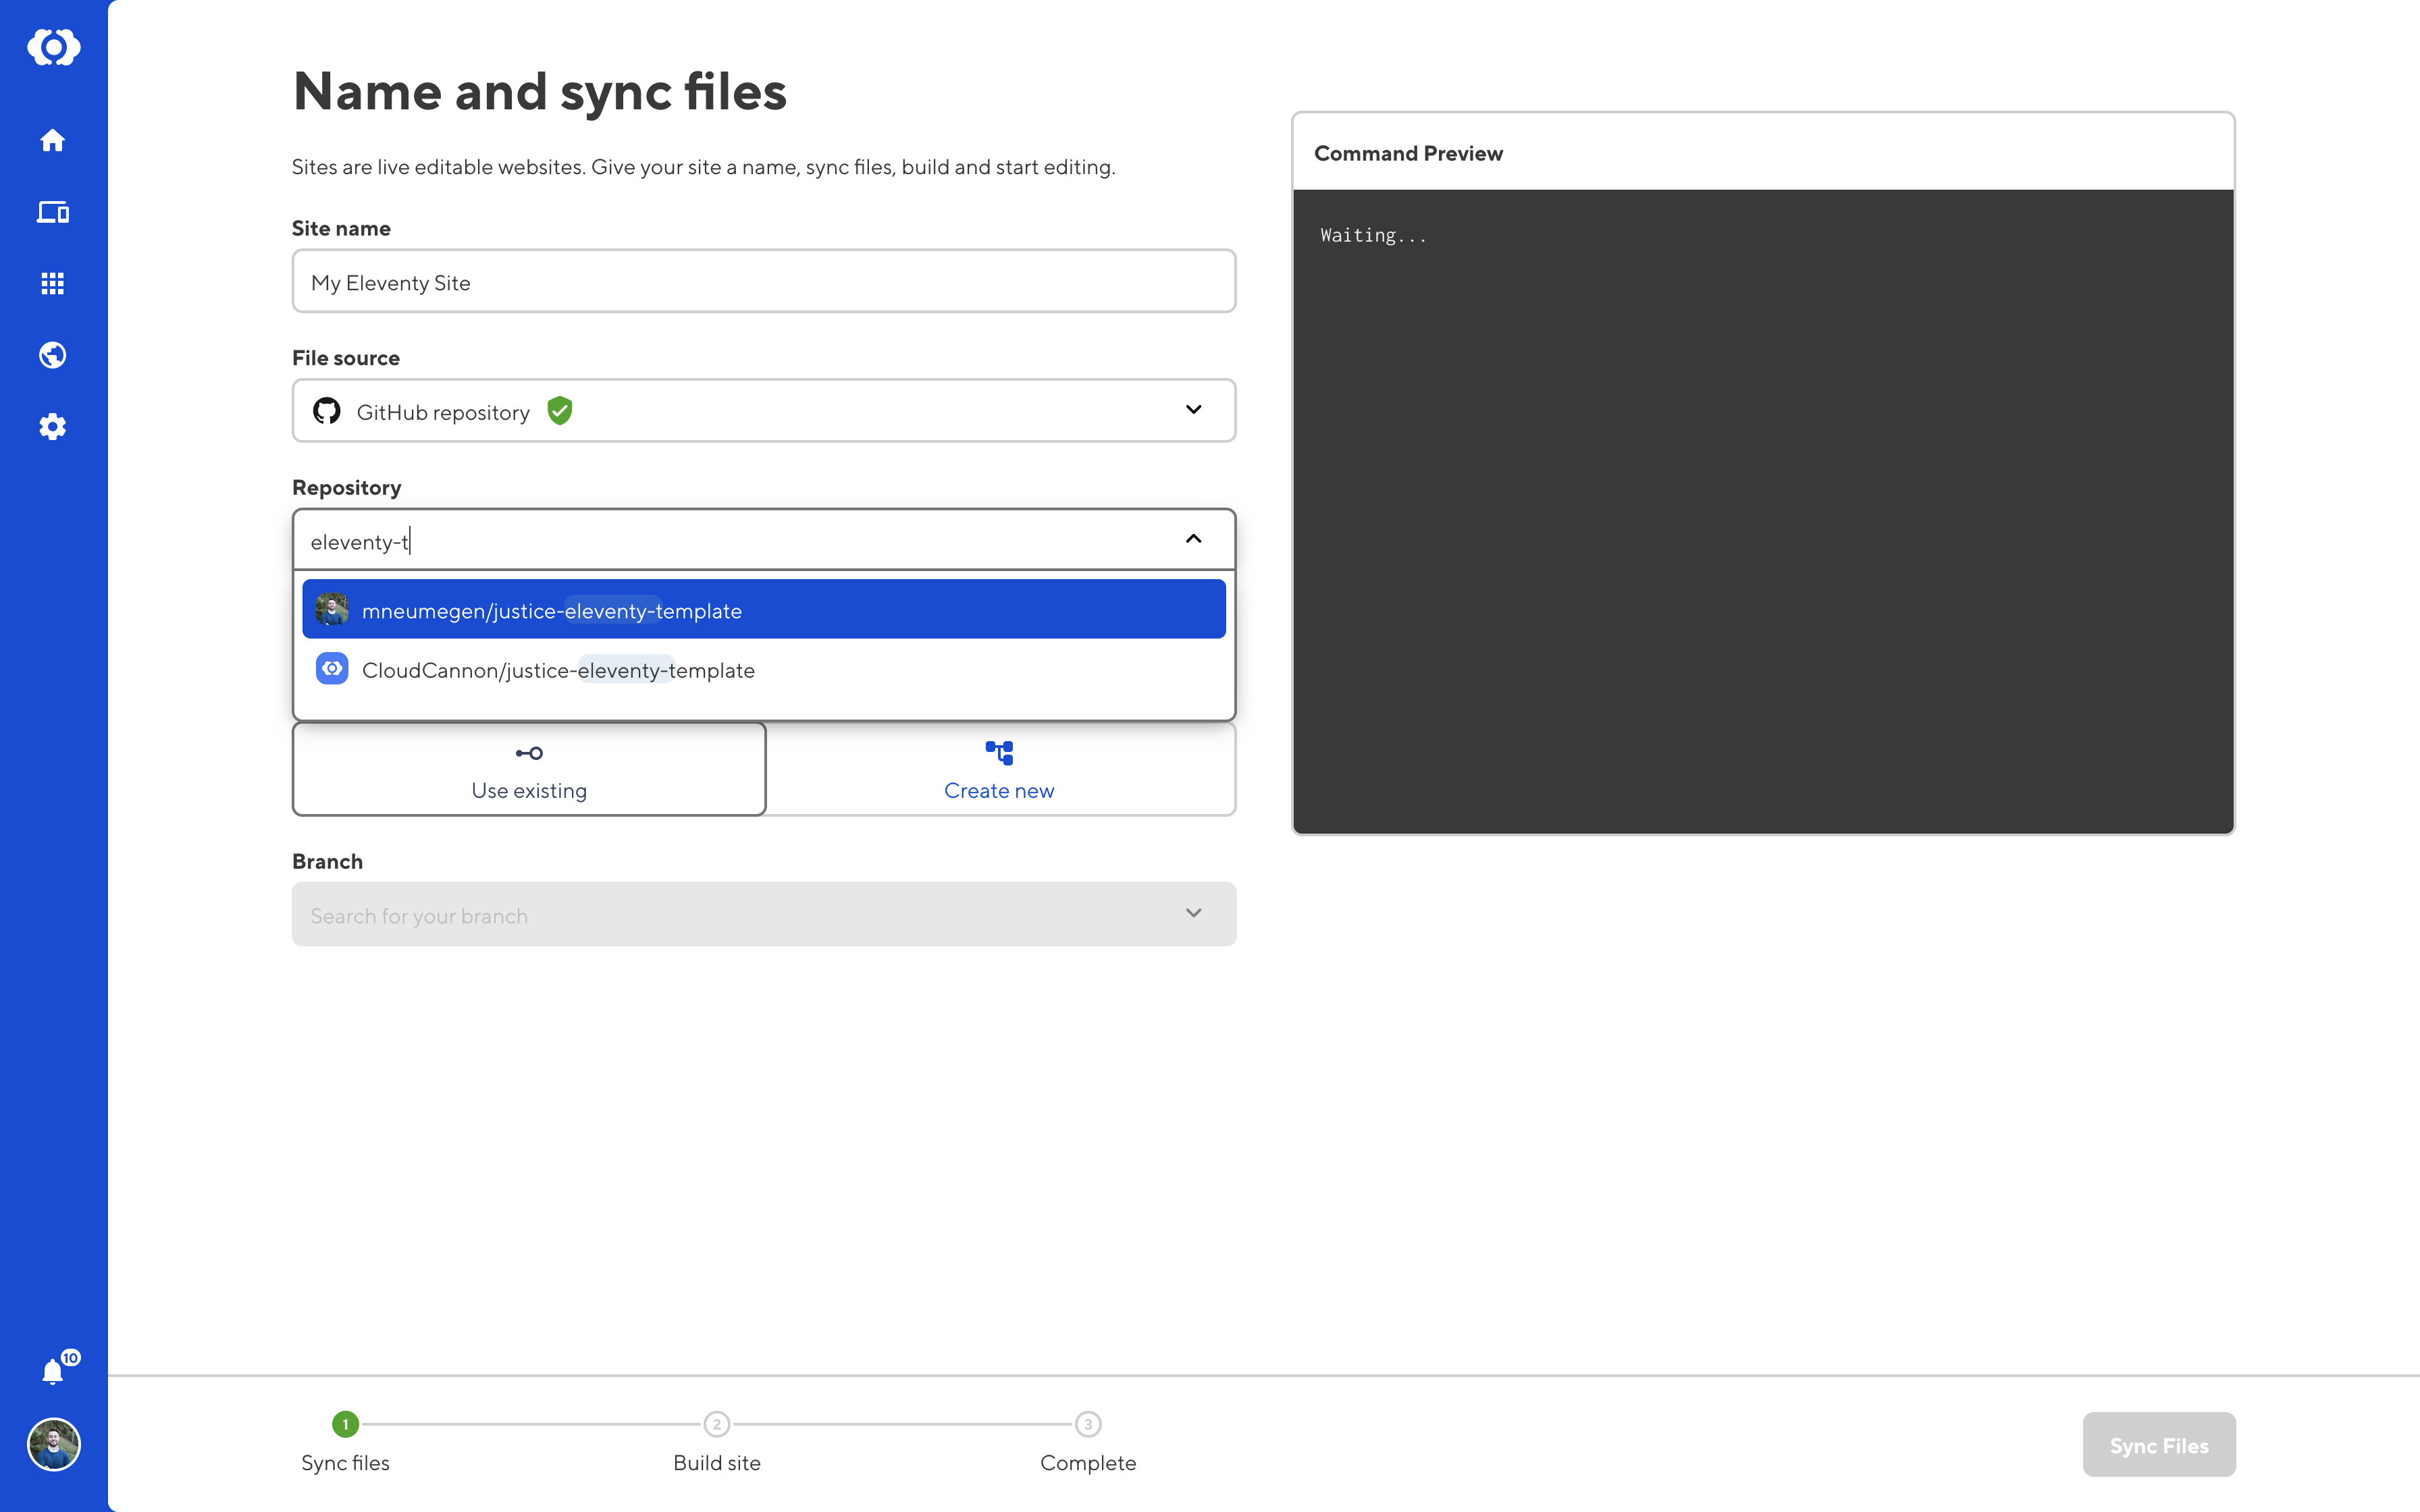Collapse the Repository dropdown with the chevron
This screenshot has height=1512, width=2420.
click(x=1193, y=539)
